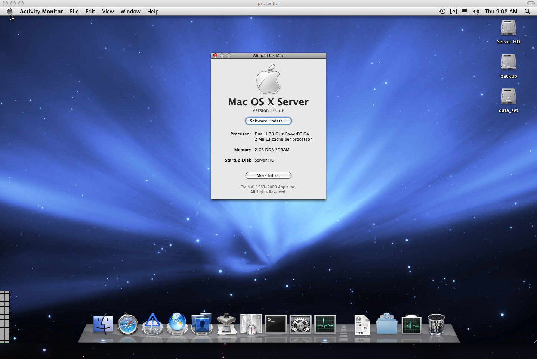This screenshot has height=359, width=537.
Task: Open the keyboard input menu icon
Action: 453,11
